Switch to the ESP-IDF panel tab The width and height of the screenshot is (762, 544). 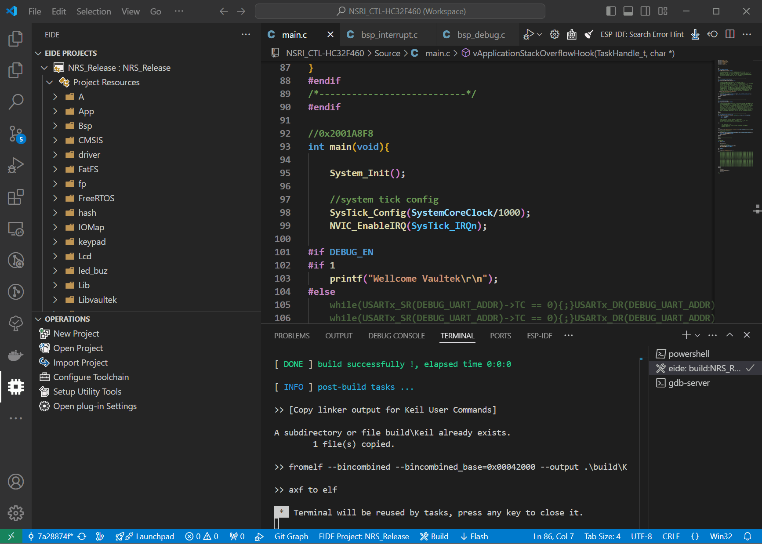click(x=539, y=336)
